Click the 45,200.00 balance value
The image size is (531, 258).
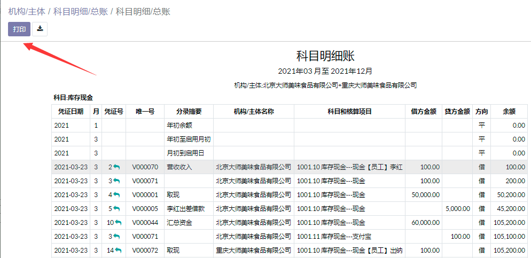pos(511,208)
